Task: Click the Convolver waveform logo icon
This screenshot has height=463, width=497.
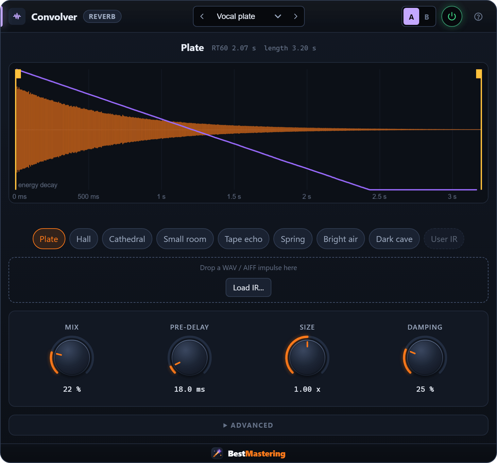Action: pos(17,16)
